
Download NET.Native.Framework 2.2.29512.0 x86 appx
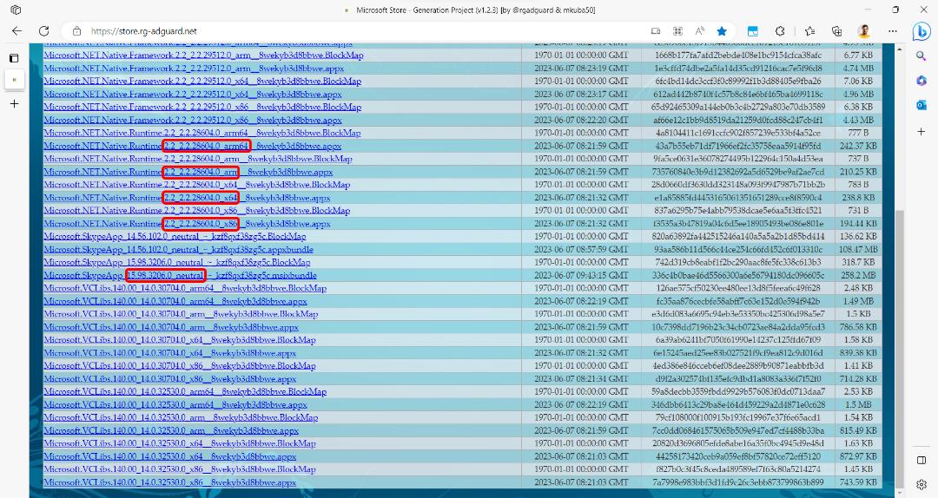point(193,120)
